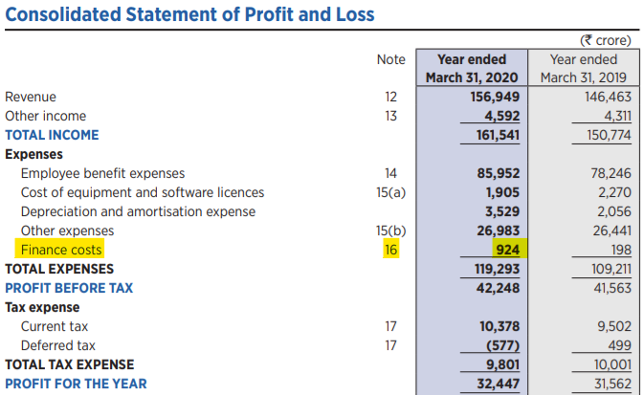Screen dimensions: 643x395
Task: Select depreciation 2019 value 2,056
Action: coord(614,211)
